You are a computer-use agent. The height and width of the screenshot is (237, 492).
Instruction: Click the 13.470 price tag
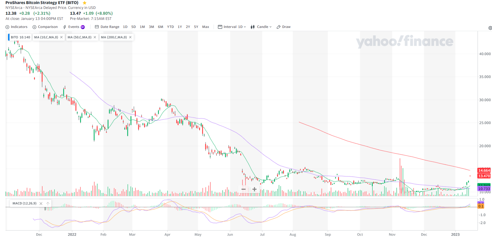(484, 176)
